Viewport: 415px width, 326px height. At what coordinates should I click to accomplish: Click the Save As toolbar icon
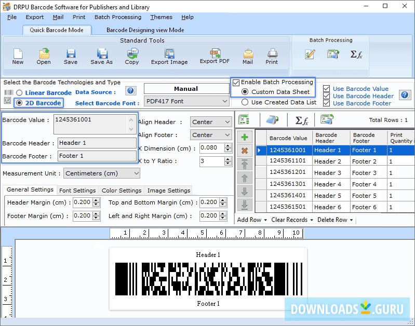pyautogui.click(x=101, y=53)
